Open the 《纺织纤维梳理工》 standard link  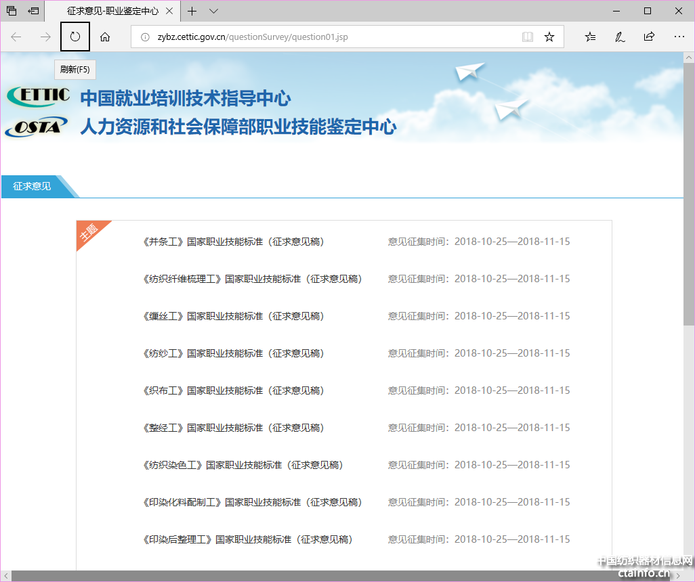[252, 279]
